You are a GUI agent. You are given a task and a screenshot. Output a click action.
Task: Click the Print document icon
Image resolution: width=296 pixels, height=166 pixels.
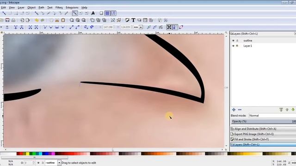(x=13, y=20)
